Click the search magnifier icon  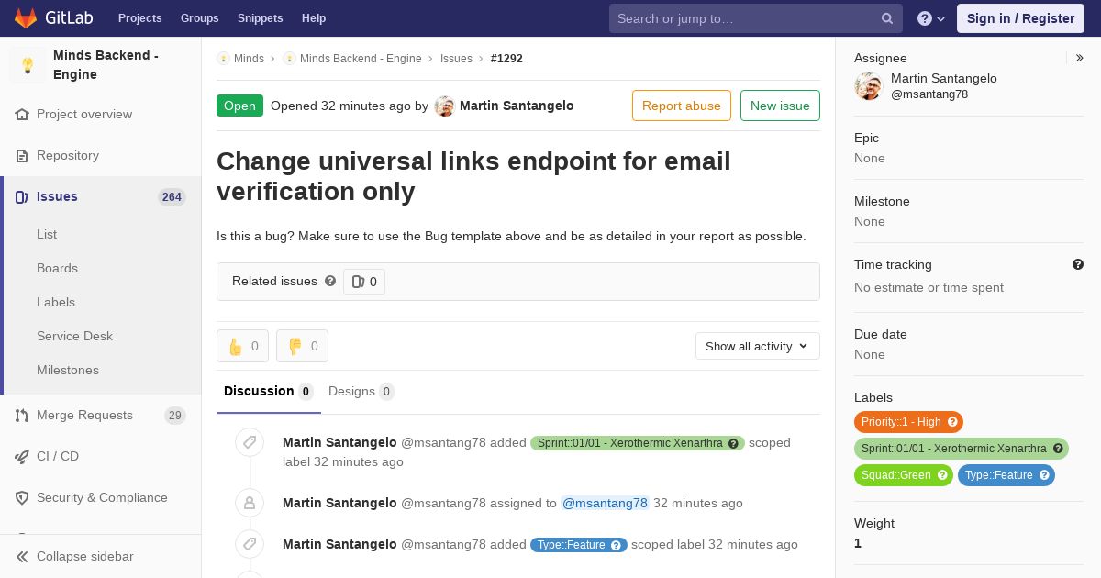point(887,18)
